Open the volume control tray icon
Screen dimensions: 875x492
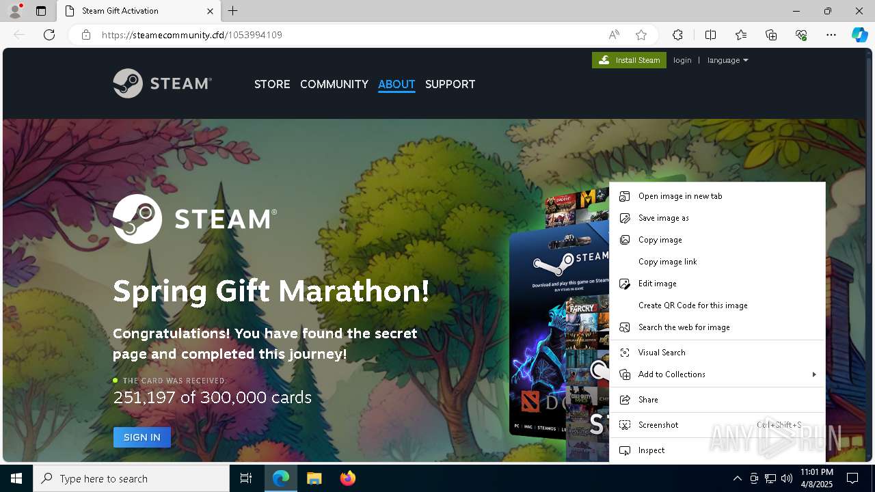tap(786, 478)
